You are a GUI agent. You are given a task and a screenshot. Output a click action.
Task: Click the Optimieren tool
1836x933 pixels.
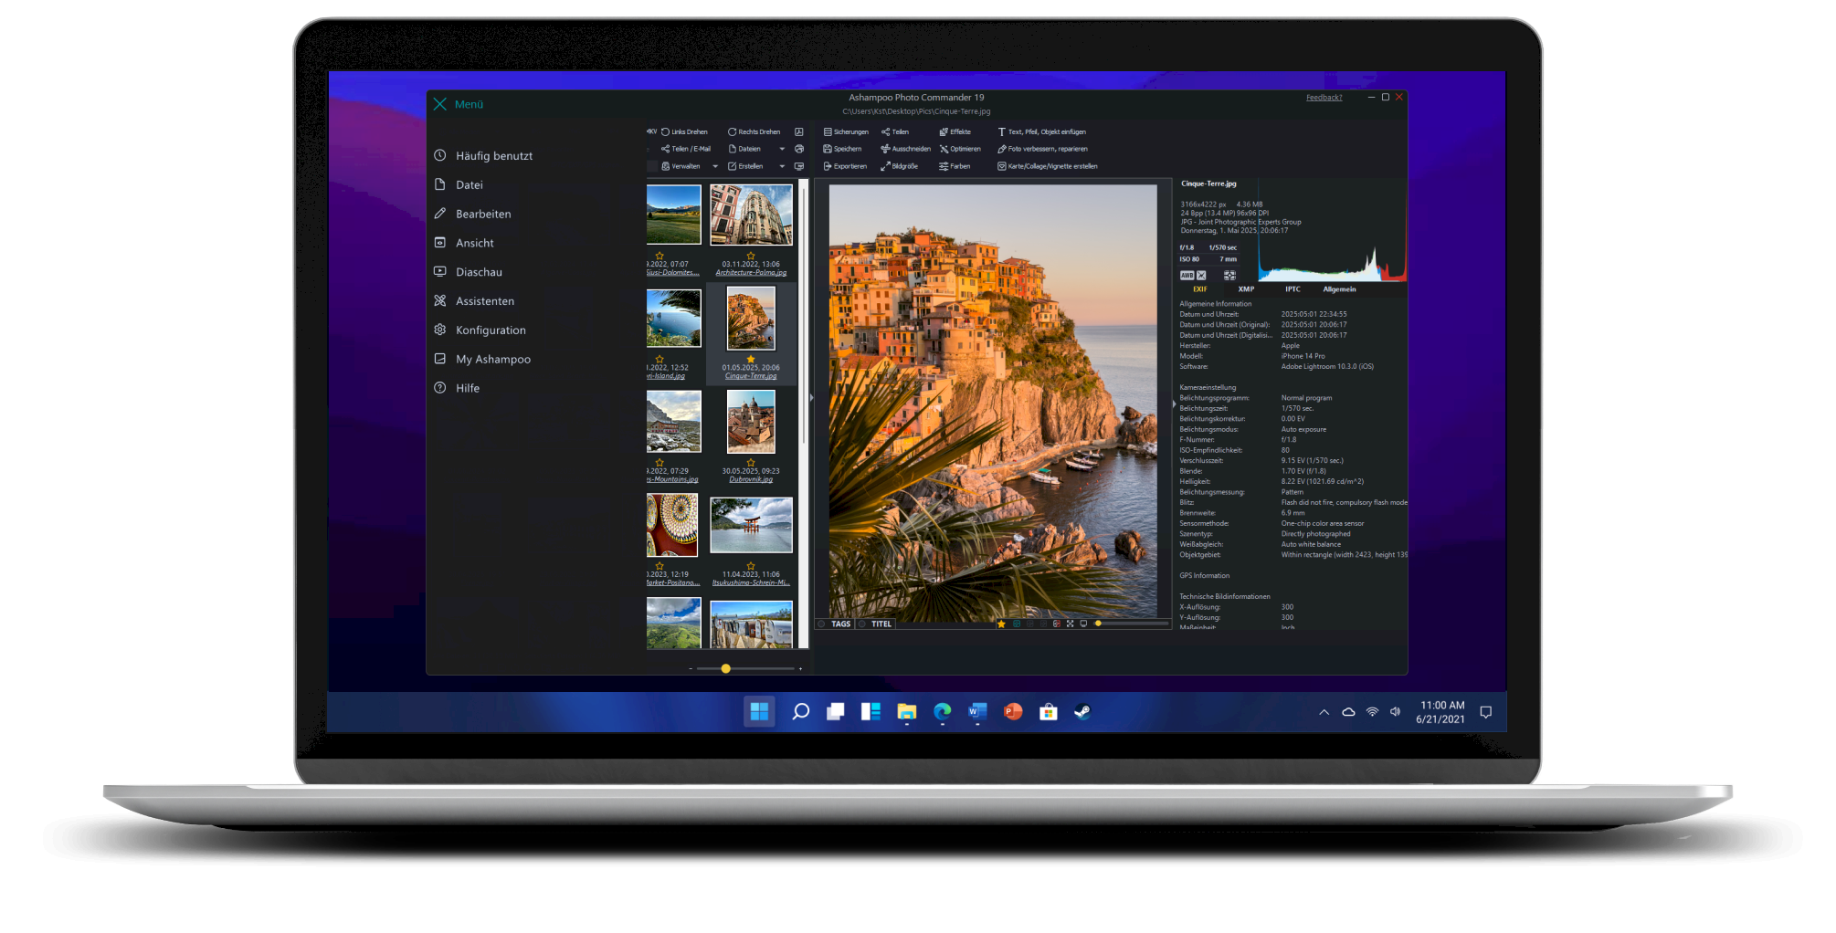(x=960, y=149)
